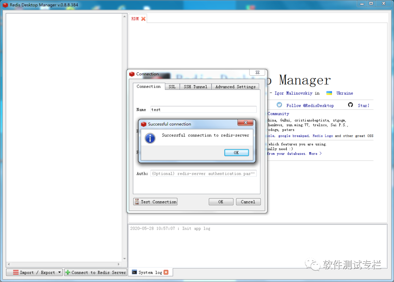Click the Test Connection button
Screen dimensions: 394x282
[x=155, y=202]
